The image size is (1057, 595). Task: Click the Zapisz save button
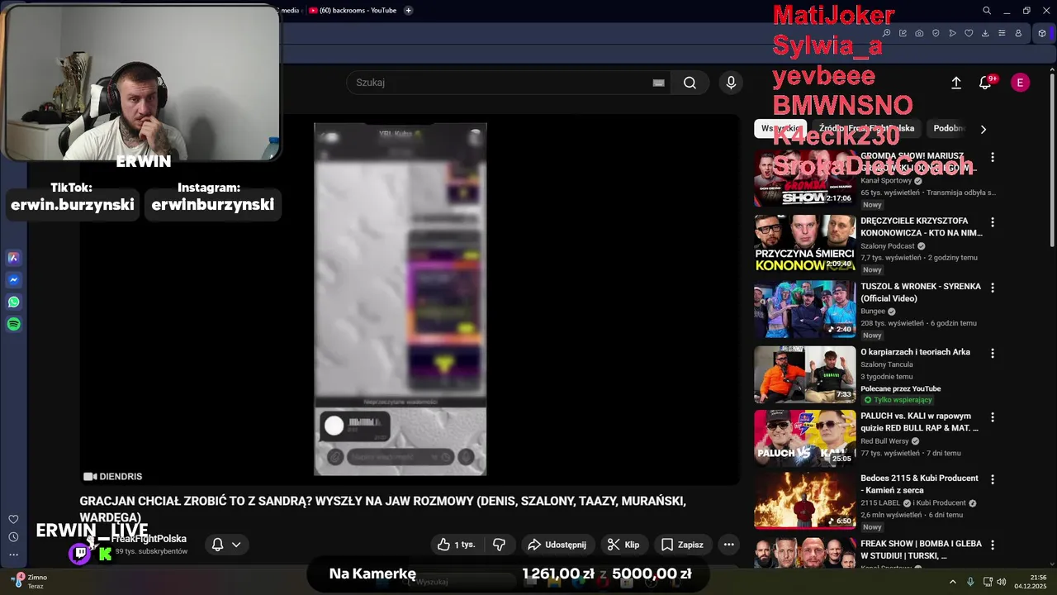tap(682, 545)
